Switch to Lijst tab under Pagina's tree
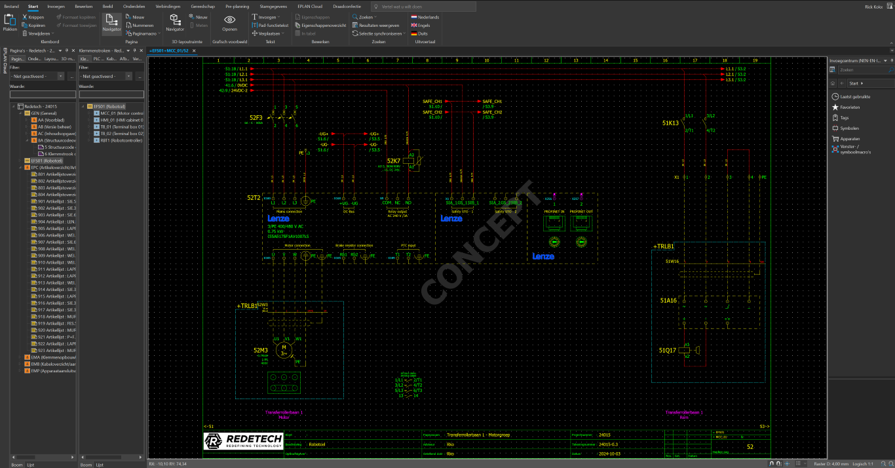Screen dimensions: 895x468 point(30,464)
